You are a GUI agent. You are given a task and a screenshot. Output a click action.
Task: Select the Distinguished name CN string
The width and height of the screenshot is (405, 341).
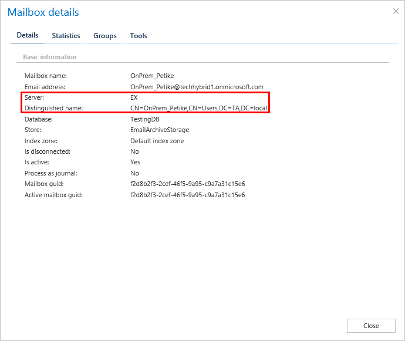(x=198, y=109)
